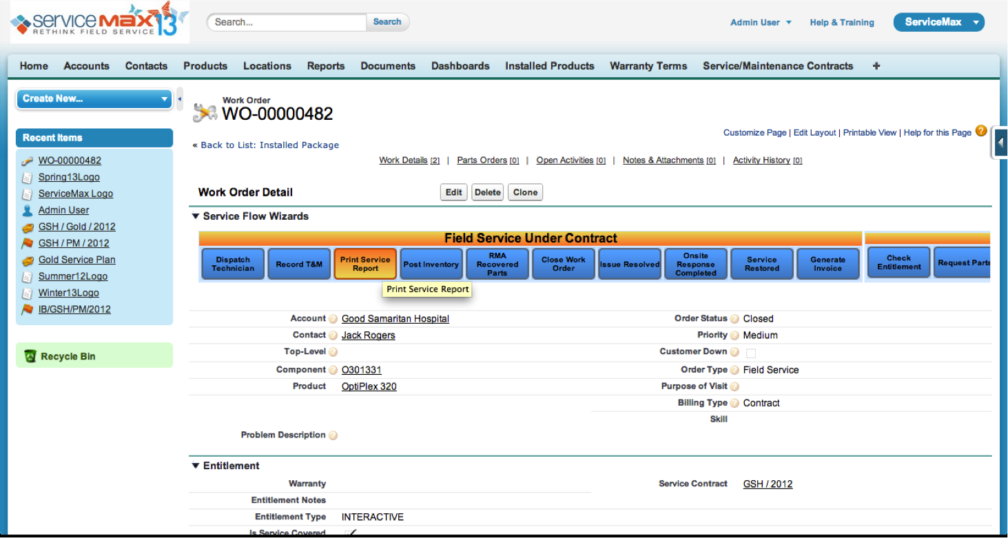Click the flag icon beside IB/GSH/PM/2012
This screenshot has width=1008, height=538.
[x=27, y=309]
